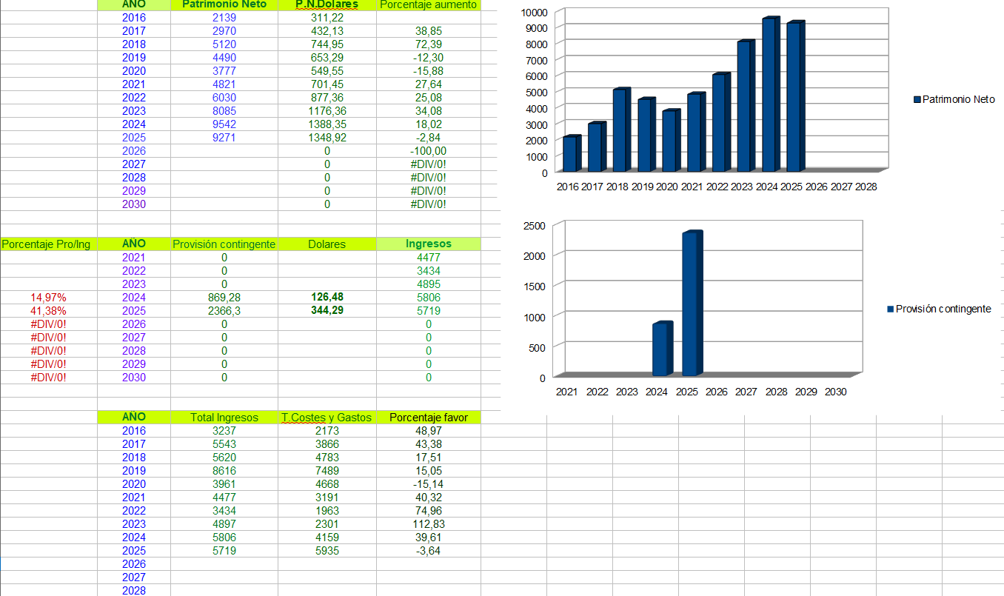Click the Patrimonio Neto chart legend swatch

(917, 99)
